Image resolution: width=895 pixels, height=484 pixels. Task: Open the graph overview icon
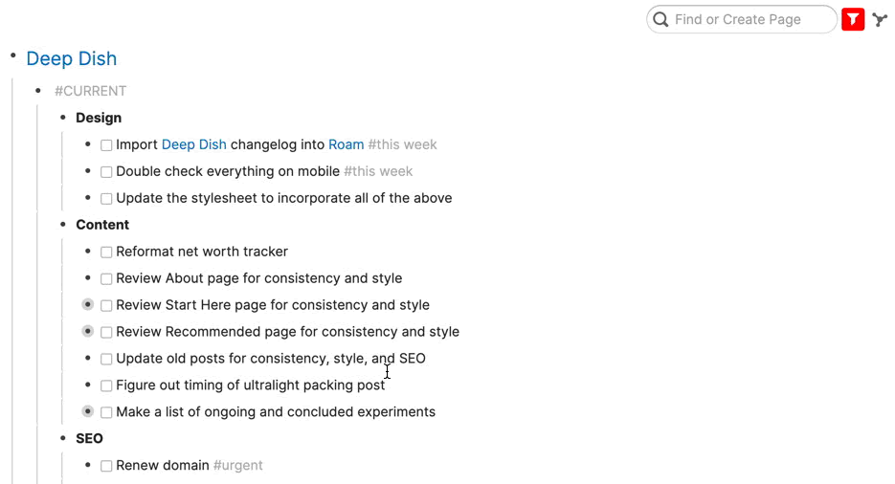(881, 19)
